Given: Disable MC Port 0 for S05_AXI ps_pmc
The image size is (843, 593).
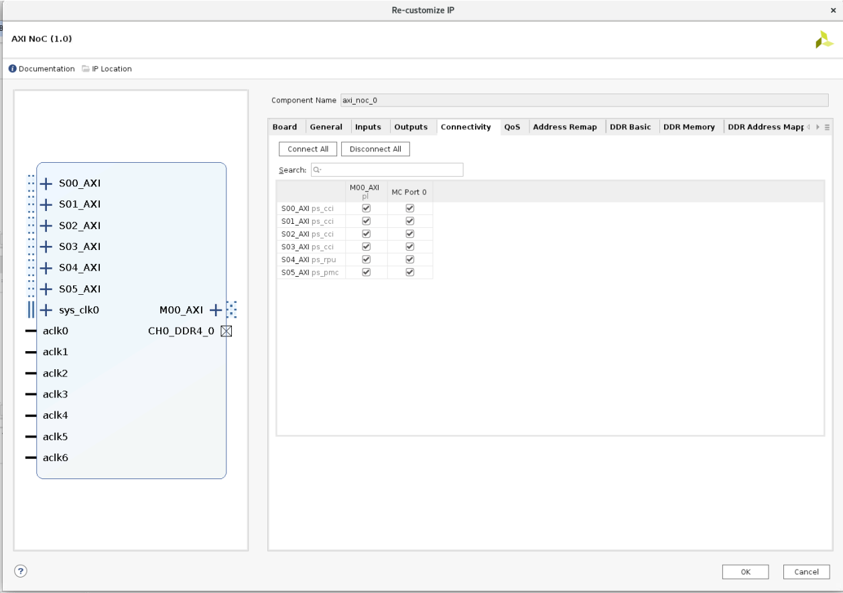Looking at the screenshot, I should [x=409, y=272].
